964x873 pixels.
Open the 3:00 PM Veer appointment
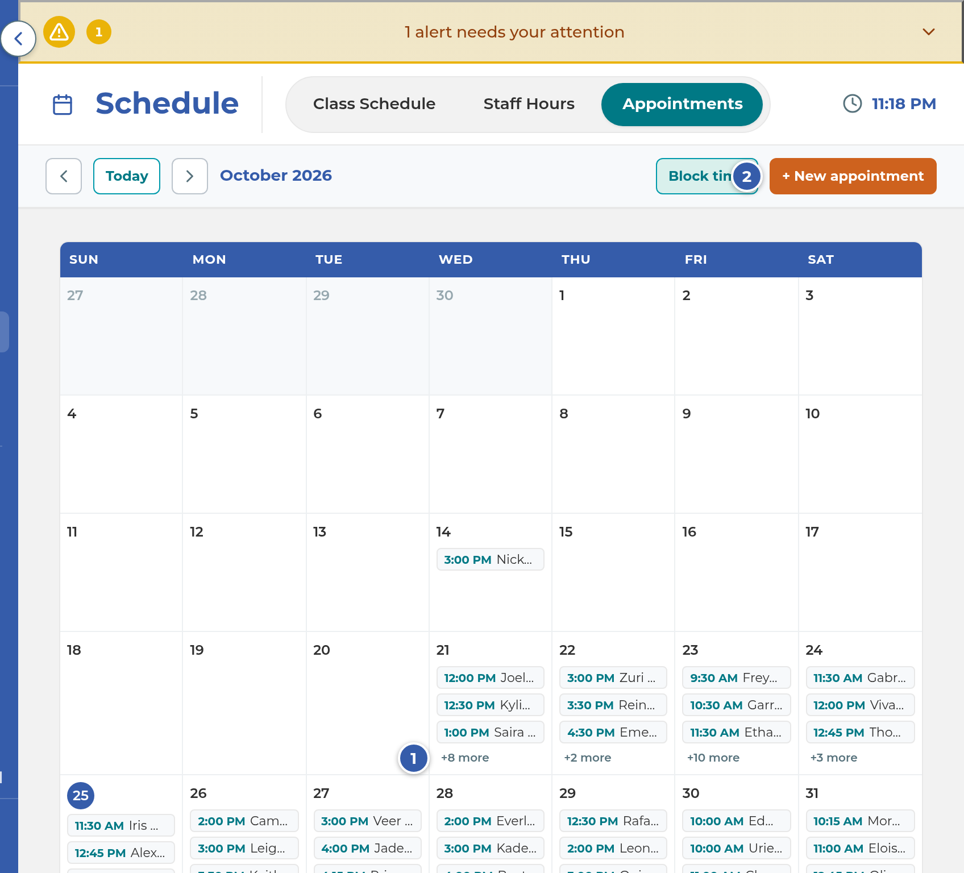367,821
